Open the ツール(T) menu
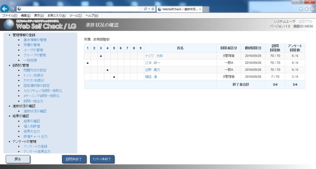This screenshot has width=316, height=169. (75, 15)
